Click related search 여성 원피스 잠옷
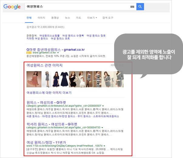Image resolution: width=183 pixels, height=158 pixels. (96, 36)
